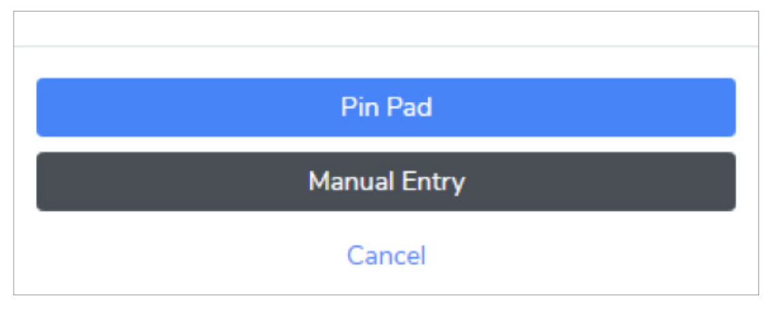Choose the Manual Entry option

click(386, 182)
